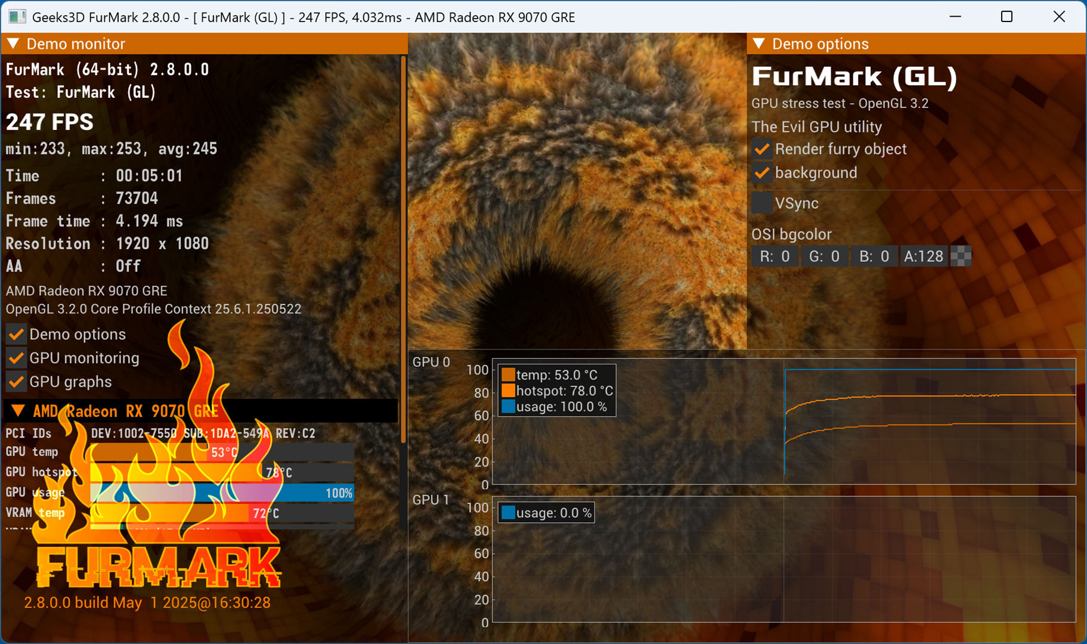This screenshot has height=644, width=1087.
Task: Click the FurMark (GL) heading
Action: (854, 76)
